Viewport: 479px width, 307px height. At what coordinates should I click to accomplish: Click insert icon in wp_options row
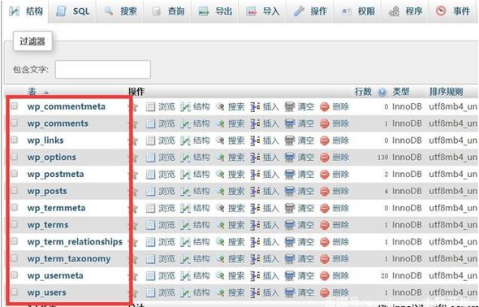pos(255,158)
